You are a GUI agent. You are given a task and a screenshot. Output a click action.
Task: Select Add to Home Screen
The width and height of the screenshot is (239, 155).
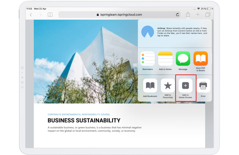click(x=185, y=86)
